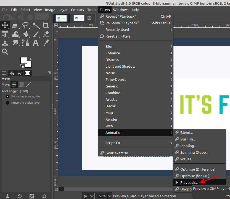Click the reset tool options button
The image size is (230, 199).
coord(44,196)
